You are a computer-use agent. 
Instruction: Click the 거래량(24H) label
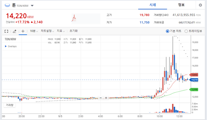tap(161, 15)
